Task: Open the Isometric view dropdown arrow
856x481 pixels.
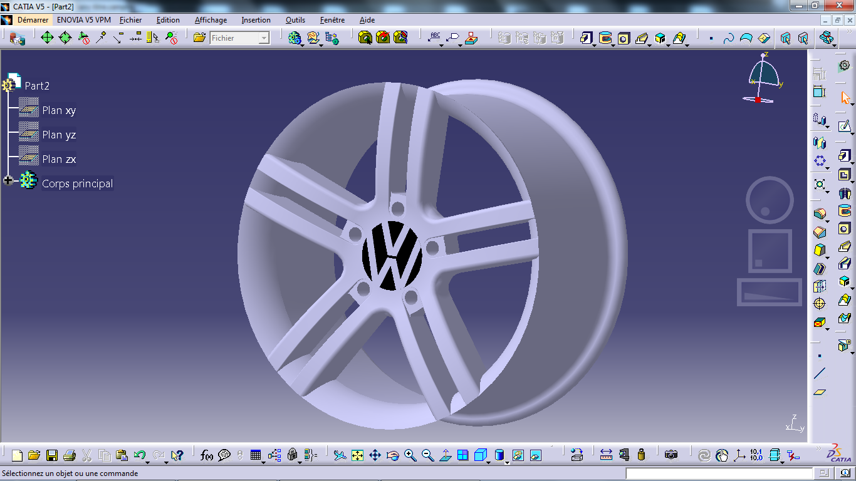Action: (489, 462)
